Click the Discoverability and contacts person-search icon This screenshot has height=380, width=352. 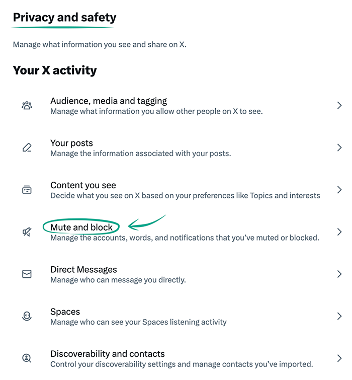27,358
